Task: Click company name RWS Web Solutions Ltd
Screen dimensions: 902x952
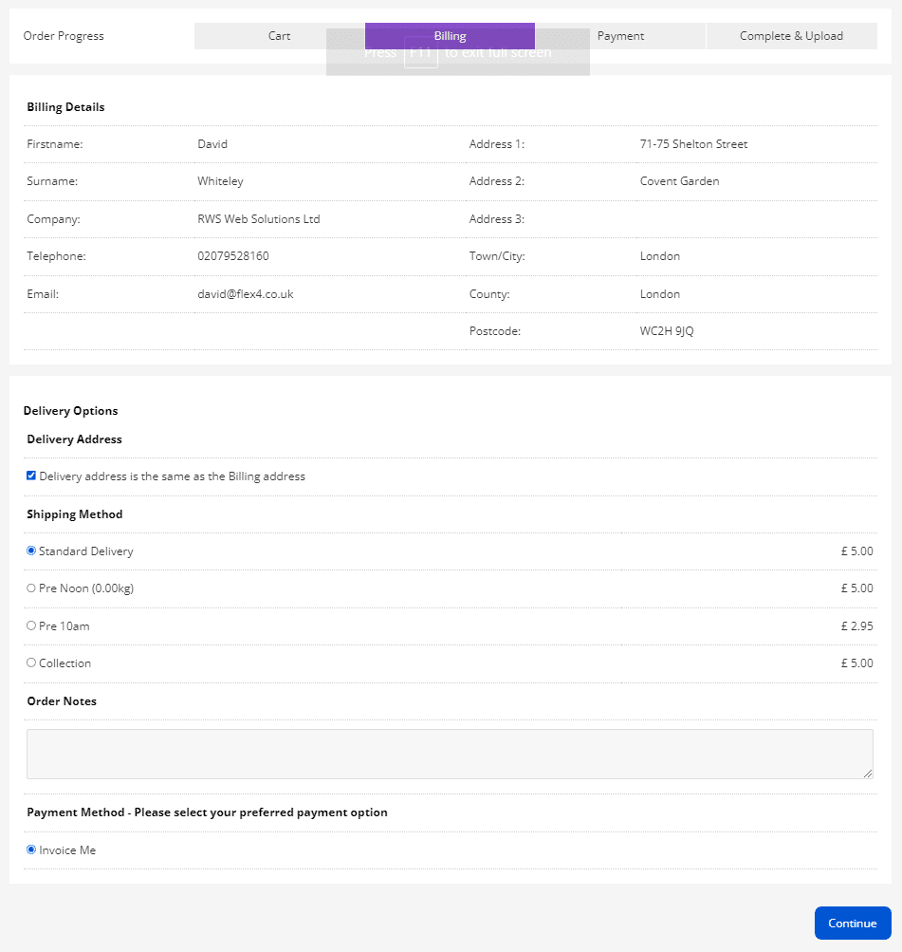Action: point(258,218)
